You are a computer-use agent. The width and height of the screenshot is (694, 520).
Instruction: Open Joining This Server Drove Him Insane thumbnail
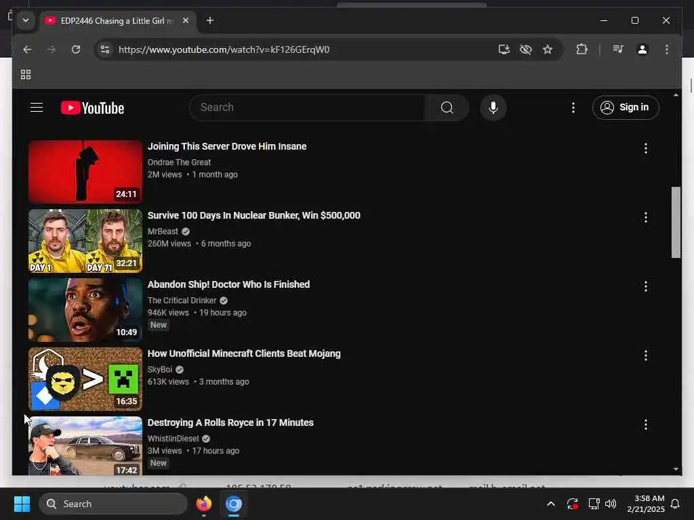[85, 172]
